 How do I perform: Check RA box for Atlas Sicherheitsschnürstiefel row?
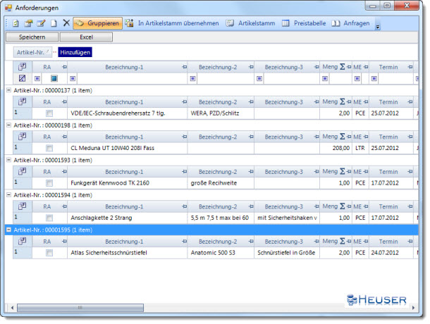point(49,253)
